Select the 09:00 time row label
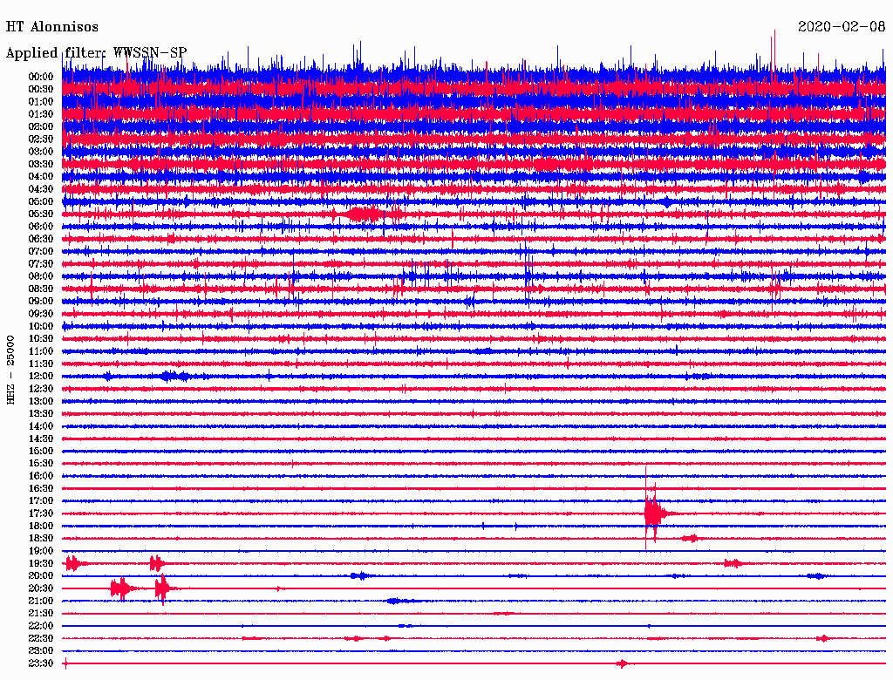 [x=41, y=302]
